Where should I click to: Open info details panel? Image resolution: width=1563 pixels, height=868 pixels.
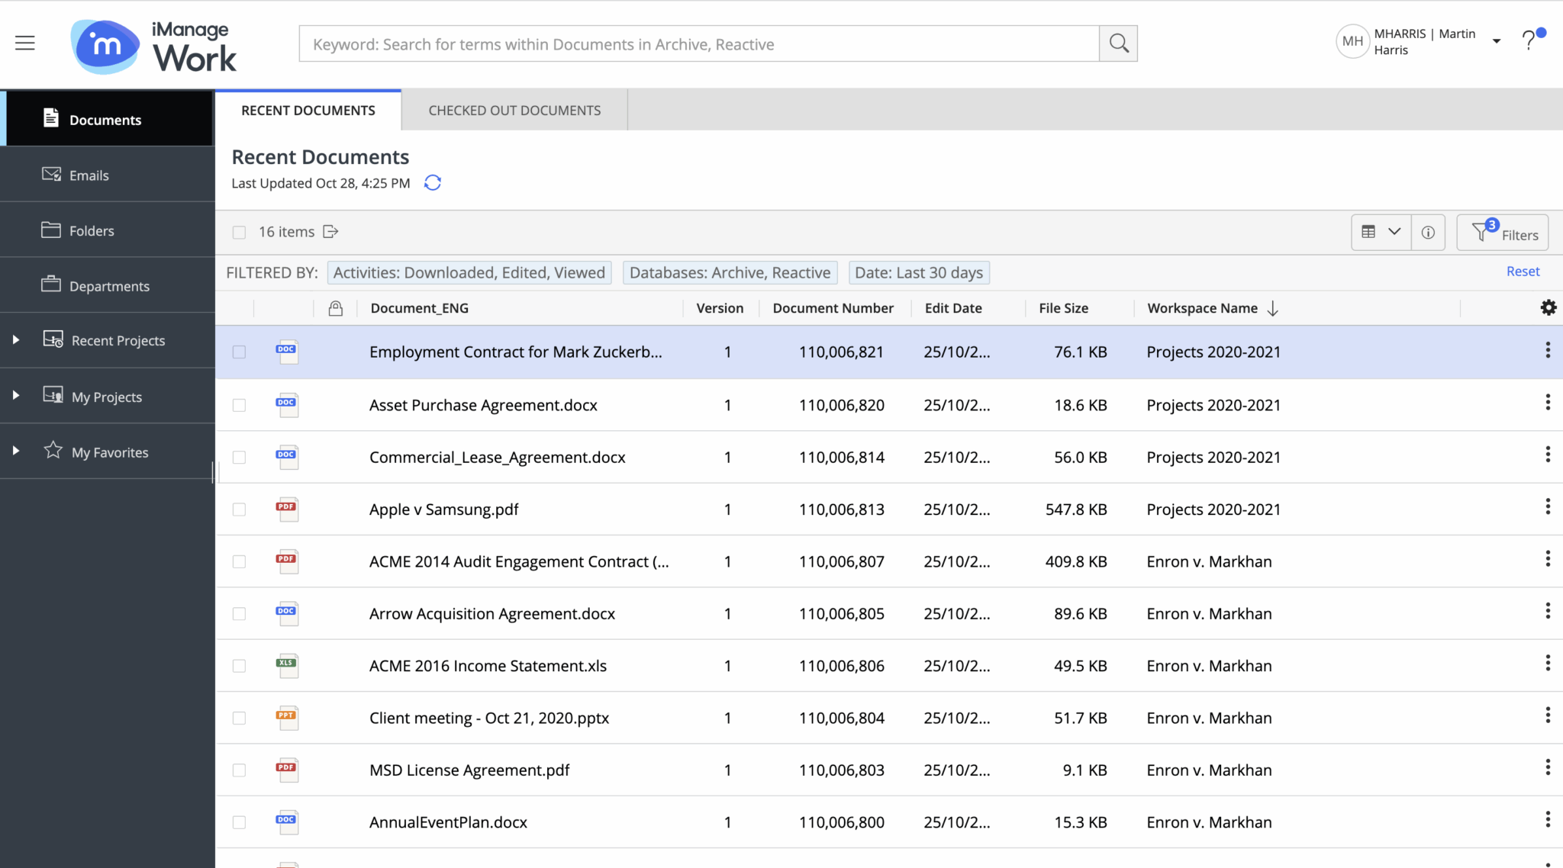pyautogui.click(x=1429, y=232)
